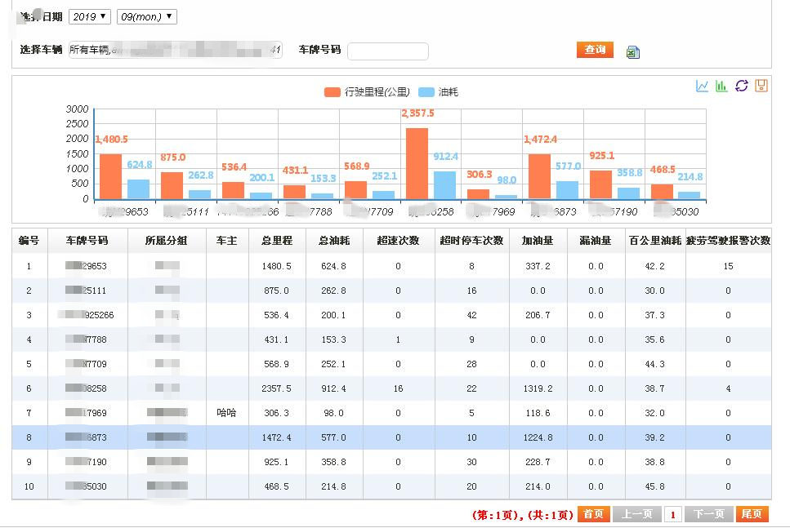Sort by 总油耗 column header
Screen dimensions: 790x528
334,241
